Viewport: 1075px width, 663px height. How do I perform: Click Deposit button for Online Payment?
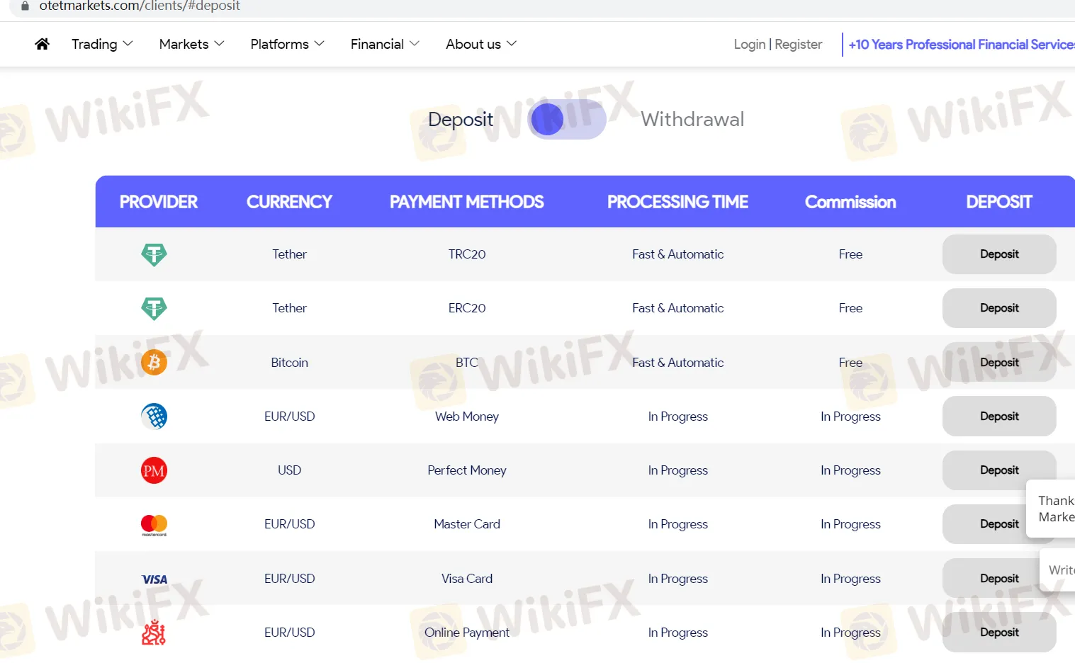[999, 633]
